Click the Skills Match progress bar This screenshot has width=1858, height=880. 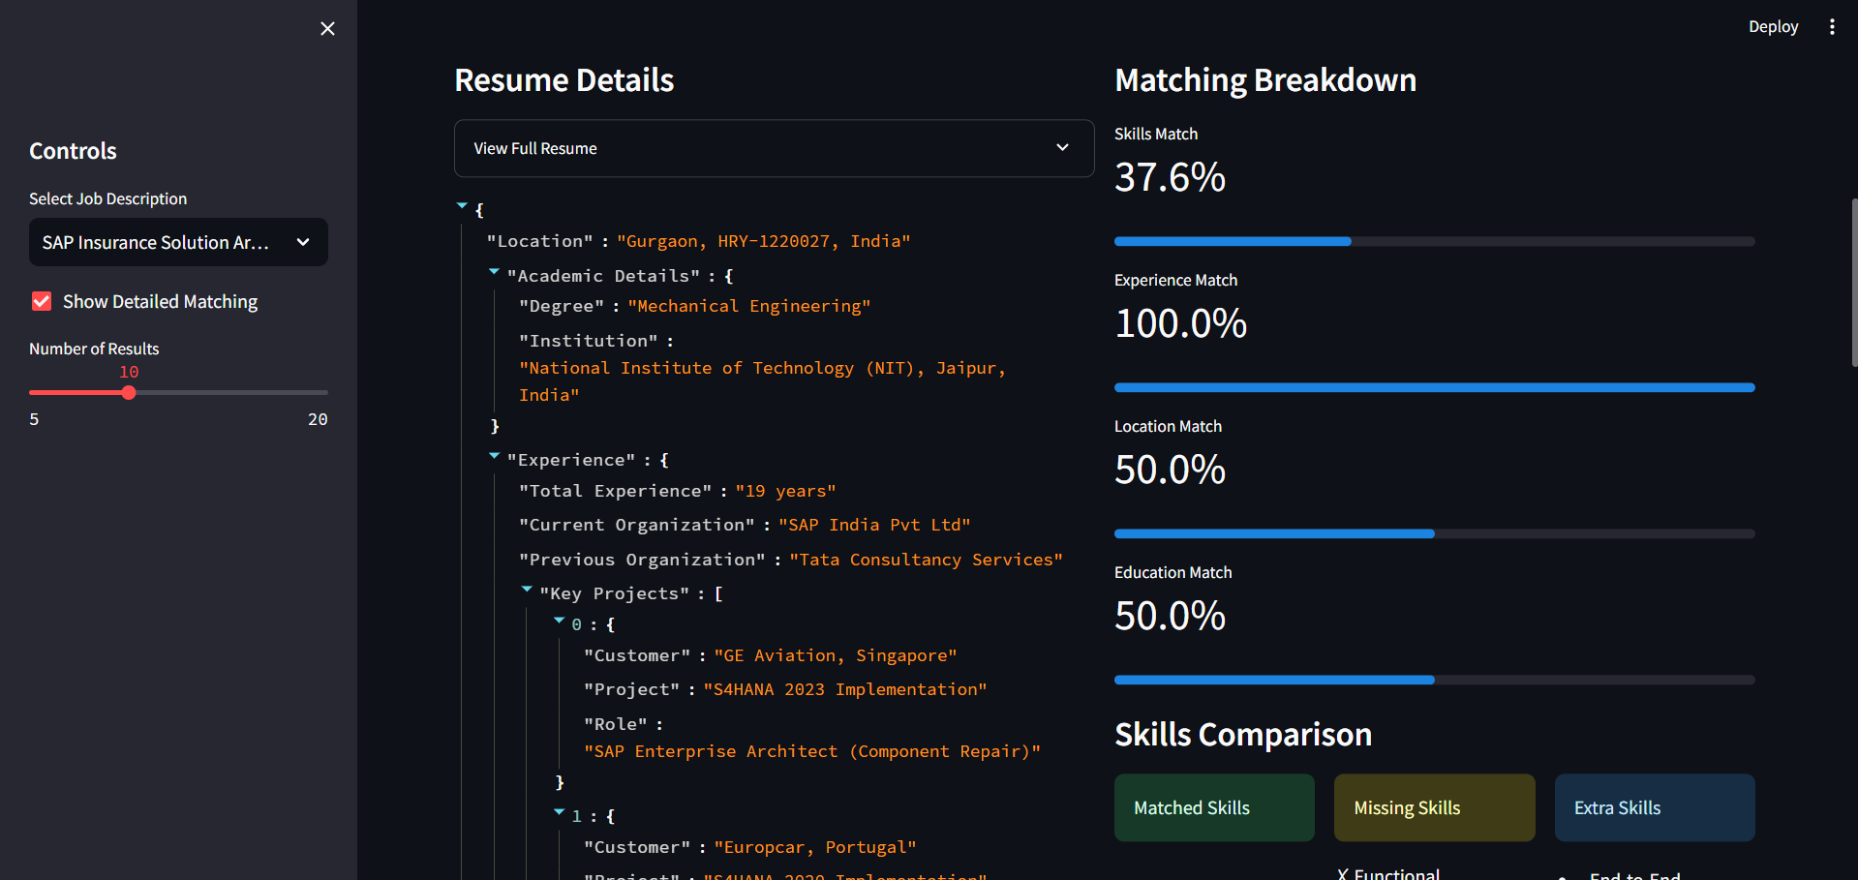(x=1434, y=241)
